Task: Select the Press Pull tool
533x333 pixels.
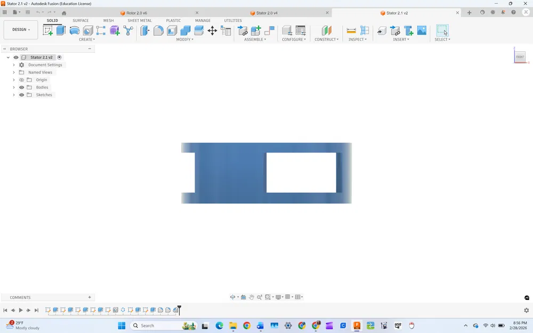Action: tap(145, 30)
